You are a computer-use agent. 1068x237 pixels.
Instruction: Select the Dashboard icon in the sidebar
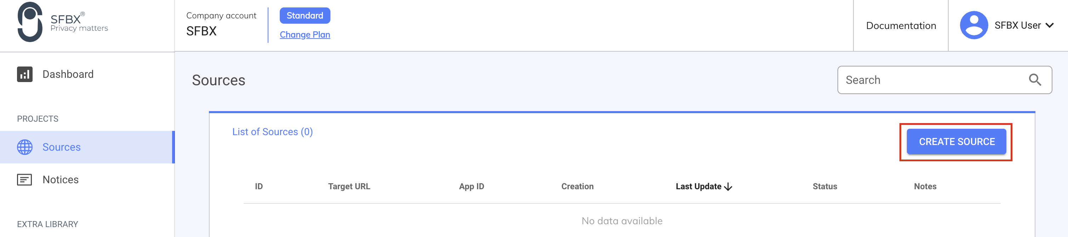(24, 74)
